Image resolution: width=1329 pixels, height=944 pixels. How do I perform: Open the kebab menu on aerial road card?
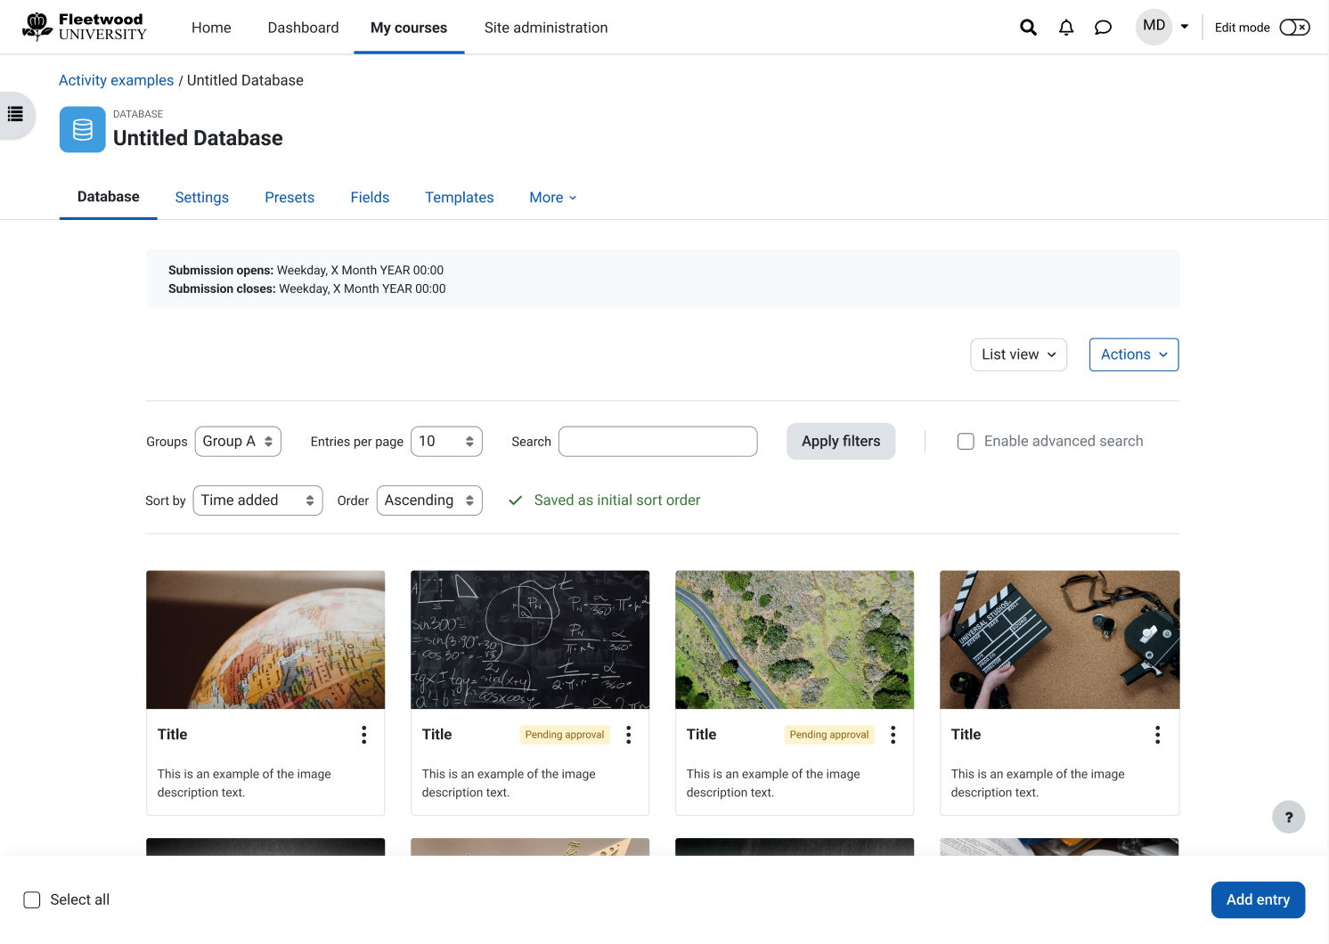893,735
